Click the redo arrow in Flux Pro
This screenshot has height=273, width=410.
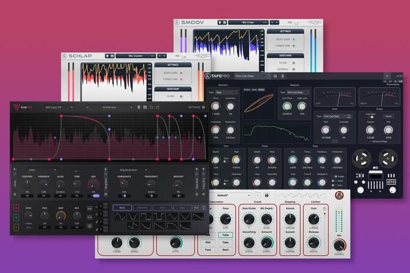[x=157, y=107]
